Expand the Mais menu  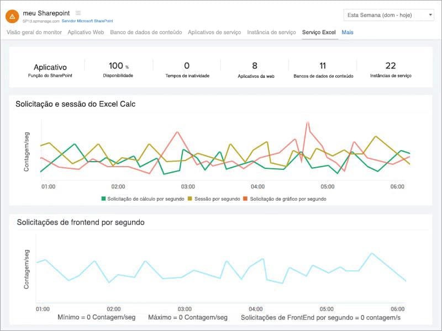[x=348, y=33]
